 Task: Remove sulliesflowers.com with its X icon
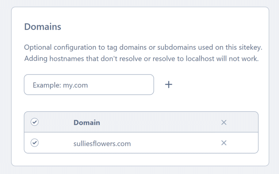click(224, 143)
